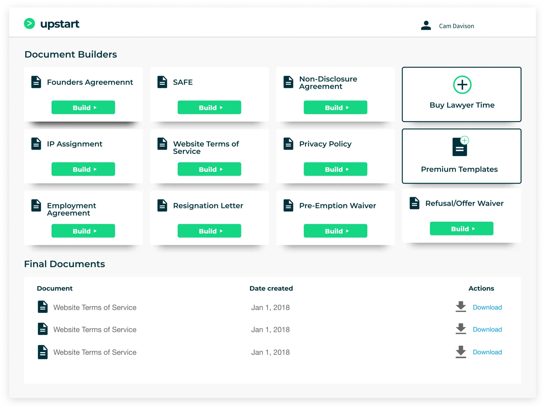The height and width of the screenshot is (409, 545).
Task: Build a Founders Agreement
Action: pyautogui.click(x=83, y=107)
